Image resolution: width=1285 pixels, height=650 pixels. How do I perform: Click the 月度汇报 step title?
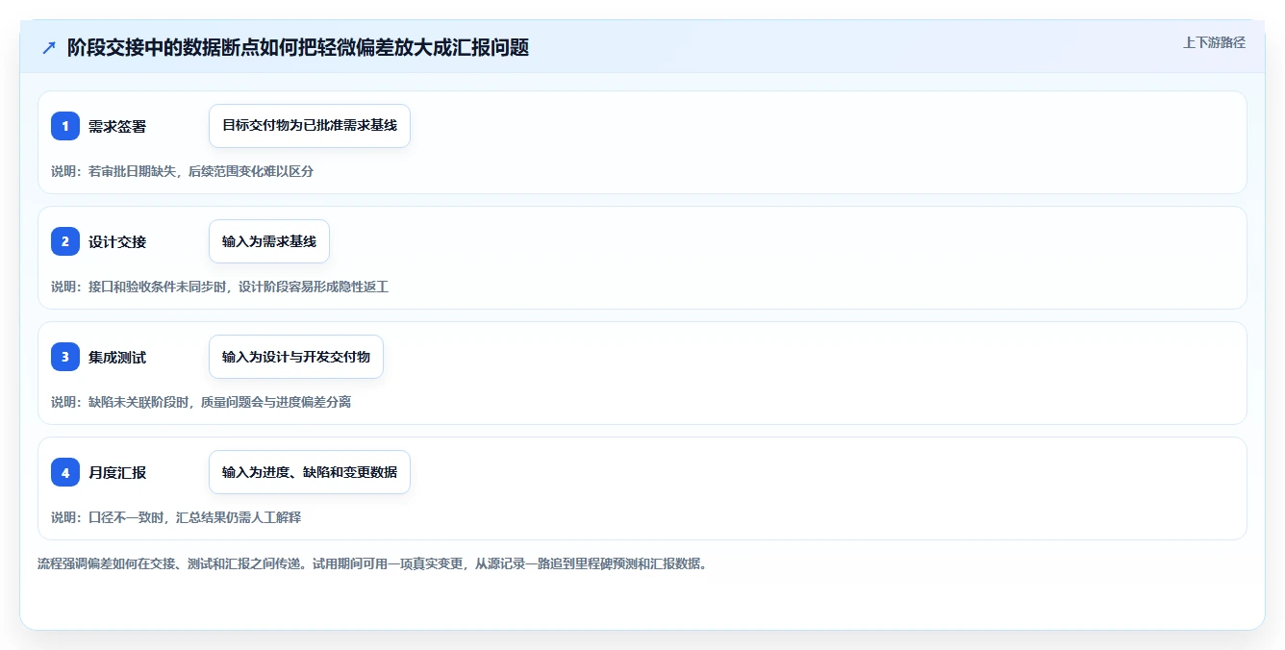117,472
